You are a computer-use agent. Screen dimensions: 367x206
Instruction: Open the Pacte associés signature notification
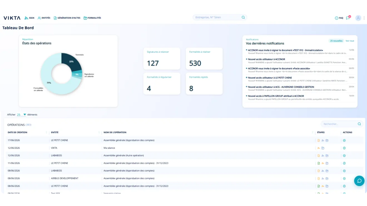[x=300, y=70]
